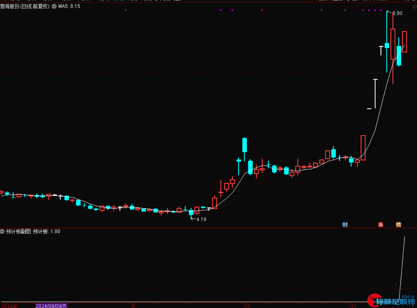Click the 渤海股份(日线,前复权) chart title
The width and height of the screenshot is (417, 308).
[x=25, y=6]
